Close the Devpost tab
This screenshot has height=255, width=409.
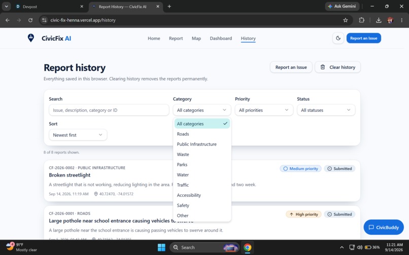(82, 7)
